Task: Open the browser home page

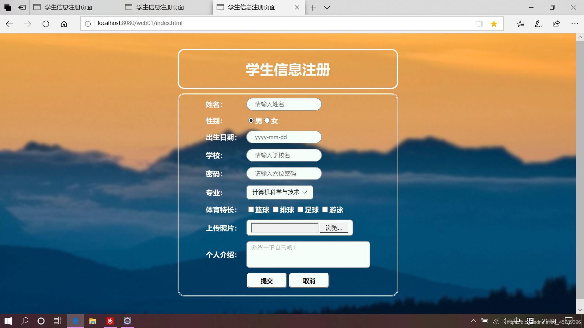Action: point(64,24)
